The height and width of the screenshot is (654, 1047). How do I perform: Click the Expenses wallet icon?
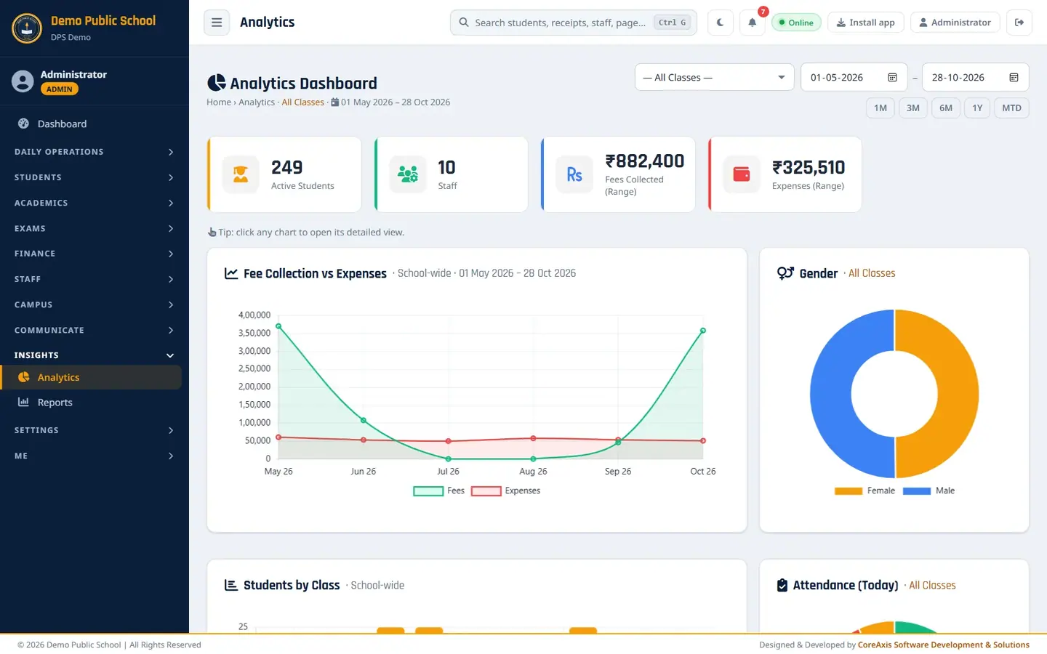pyautogui.click(x=742, y=174)
